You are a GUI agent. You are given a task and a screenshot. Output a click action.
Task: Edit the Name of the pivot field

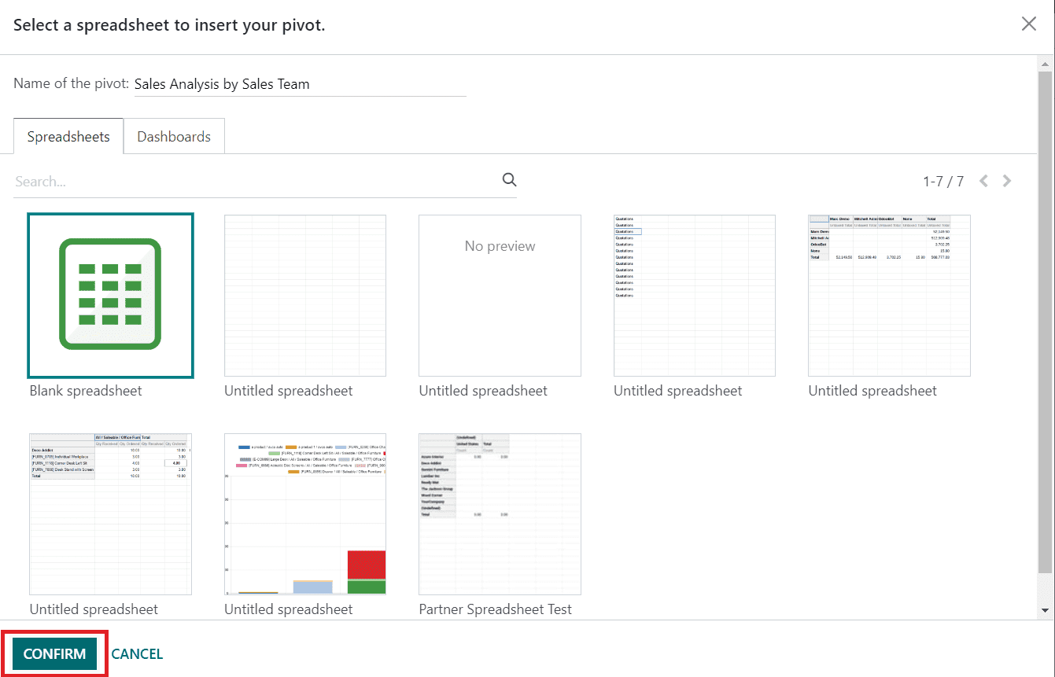pos(299,84)
